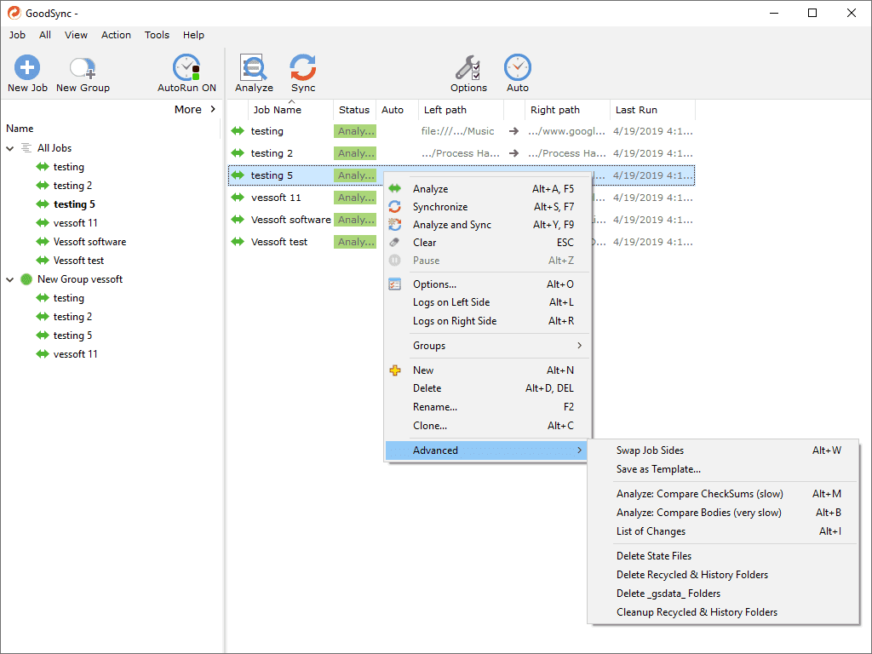This screenshot has width=872, height=654.
Task: Choose Delete State Files
Action: [x=724, y=556]
